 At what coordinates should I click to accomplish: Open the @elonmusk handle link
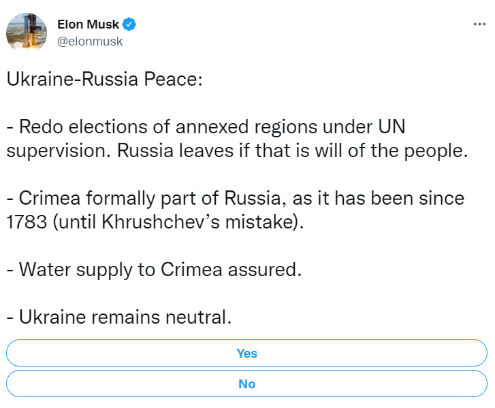90,41
